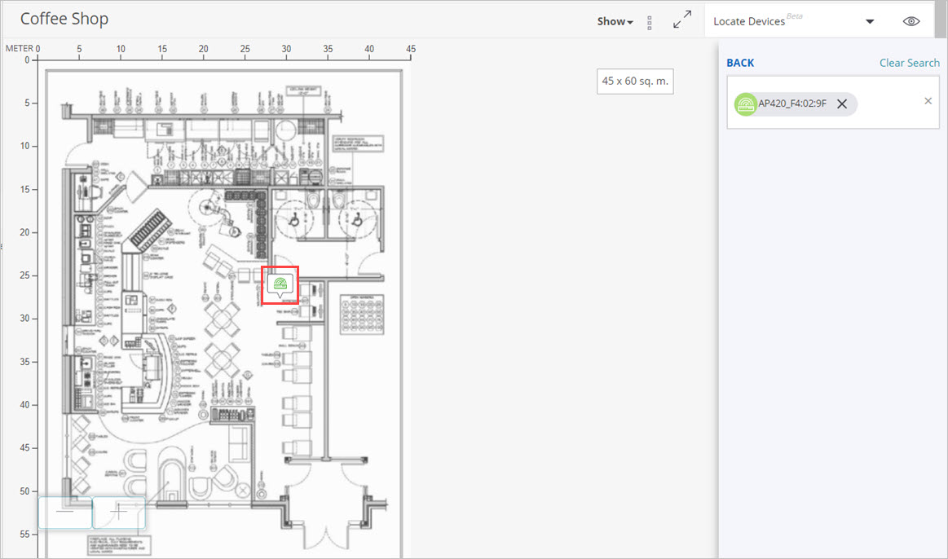Image resolution: width=948 pixels, height=559 pixels.
Task: Click the Coffee Shop title header
Action: pyautogui.click(x=64, y=18)
